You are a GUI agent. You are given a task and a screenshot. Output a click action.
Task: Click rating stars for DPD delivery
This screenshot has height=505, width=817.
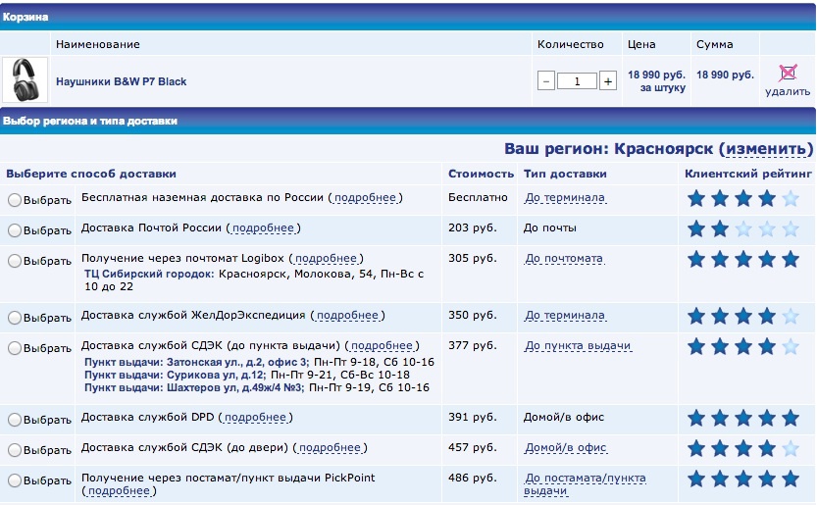[x=743, y=418]
